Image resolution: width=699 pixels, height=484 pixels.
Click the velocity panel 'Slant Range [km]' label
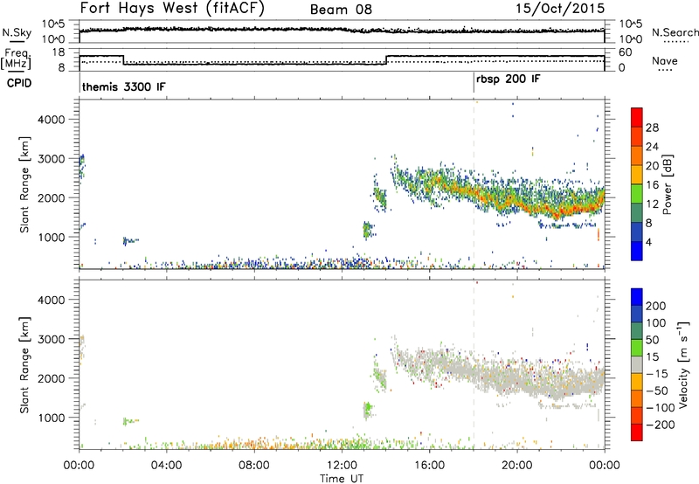pos(24,364)
